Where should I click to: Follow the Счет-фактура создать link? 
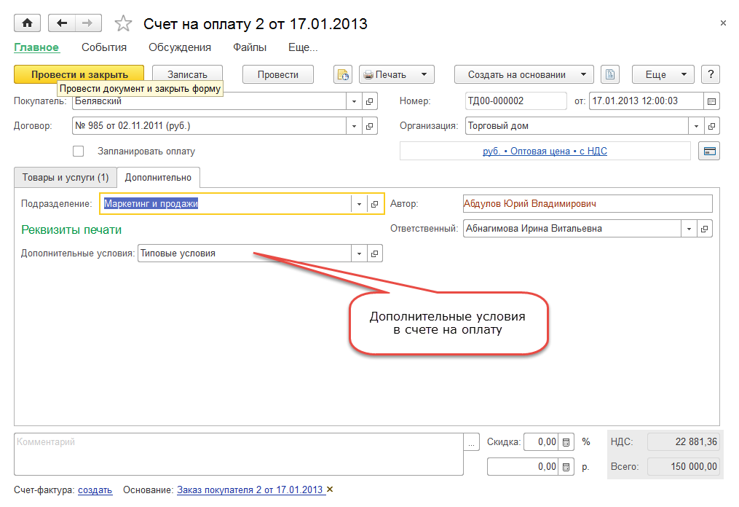(x=95, y=490)
